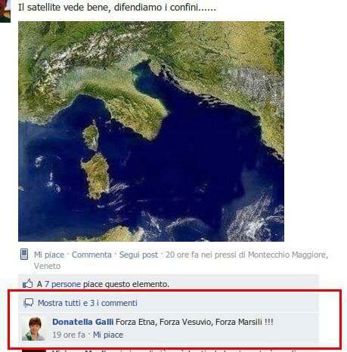Show the 7 persone who liked
This screenshot has width=347, height=352.
pos(63,284)
